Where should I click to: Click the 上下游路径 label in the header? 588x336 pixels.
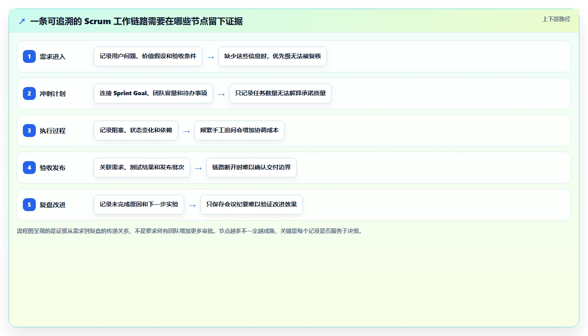point(556,19)
